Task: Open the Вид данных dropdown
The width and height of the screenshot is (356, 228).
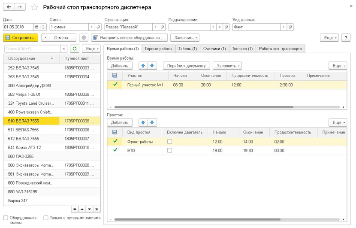Action: click(x=284, y=27)
